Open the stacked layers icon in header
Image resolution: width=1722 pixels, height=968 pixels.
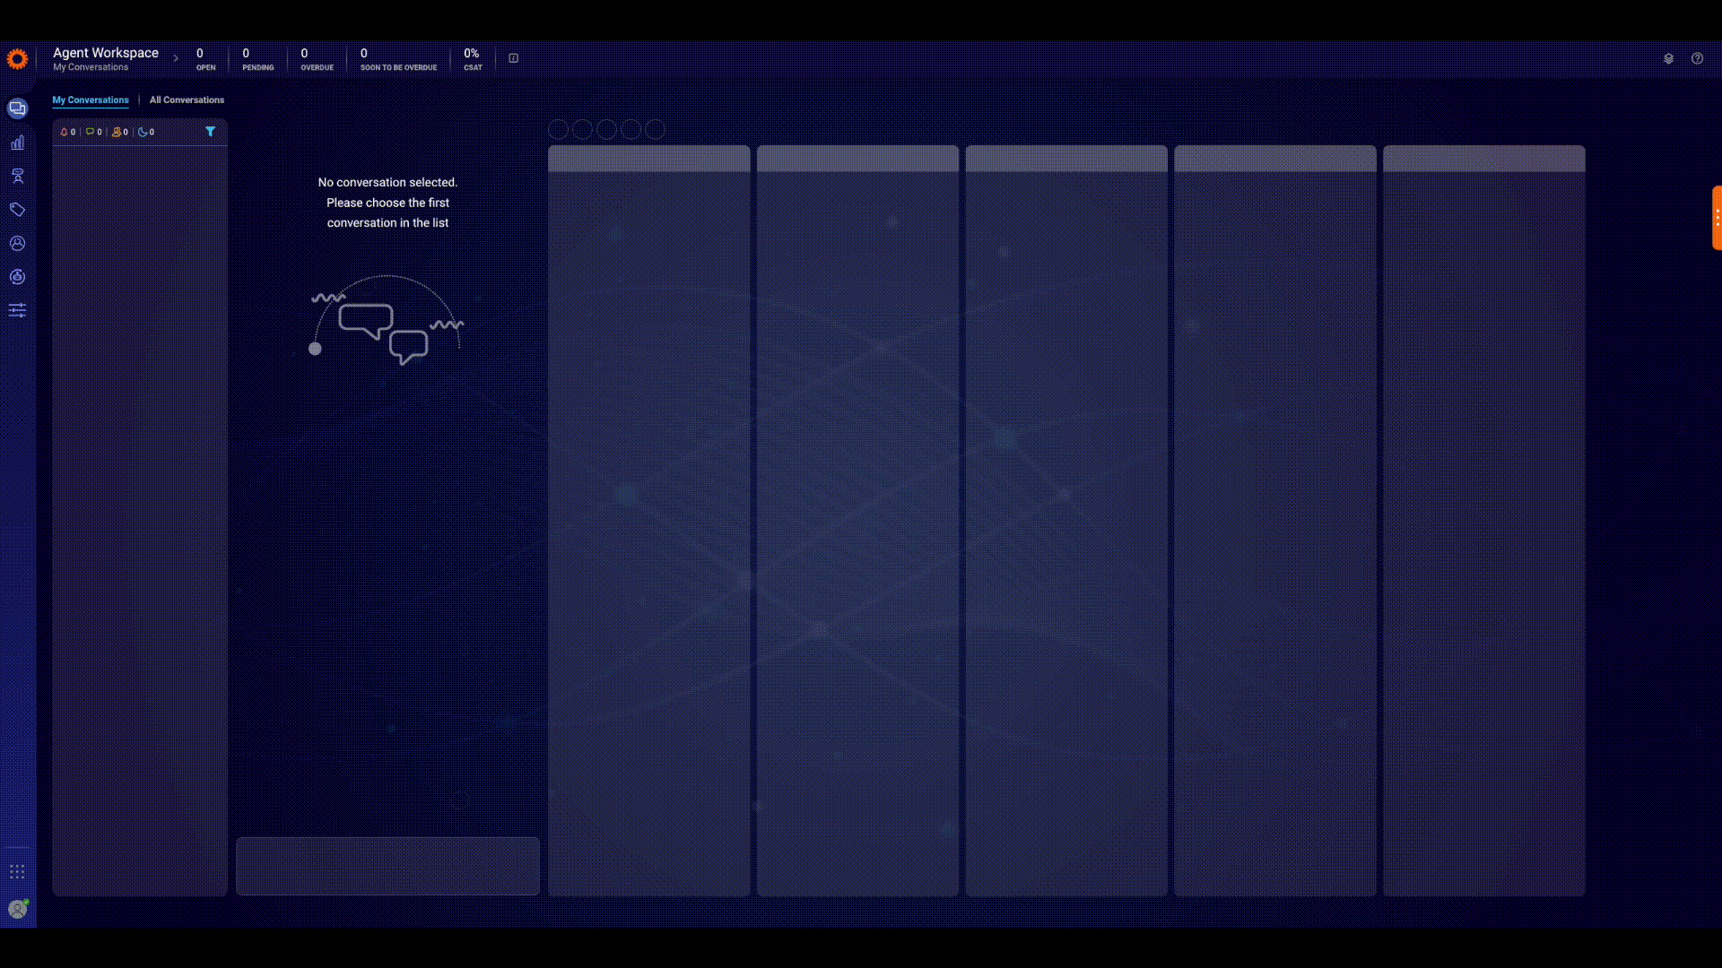click(1668, 58)
